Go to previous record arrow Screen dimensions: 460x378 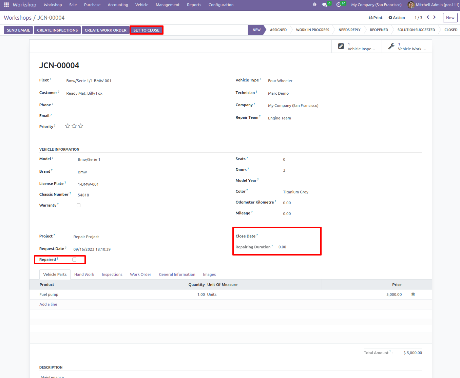click(x=428, y=17)
